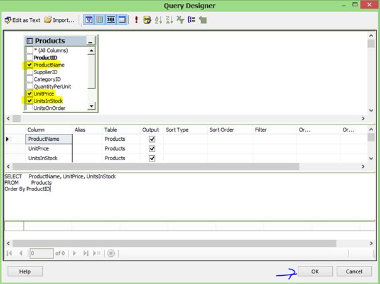Verify SQL using the yellow SQL check icon
The height and width of the screenshot is (284, 380).
(x=147, y=20)
